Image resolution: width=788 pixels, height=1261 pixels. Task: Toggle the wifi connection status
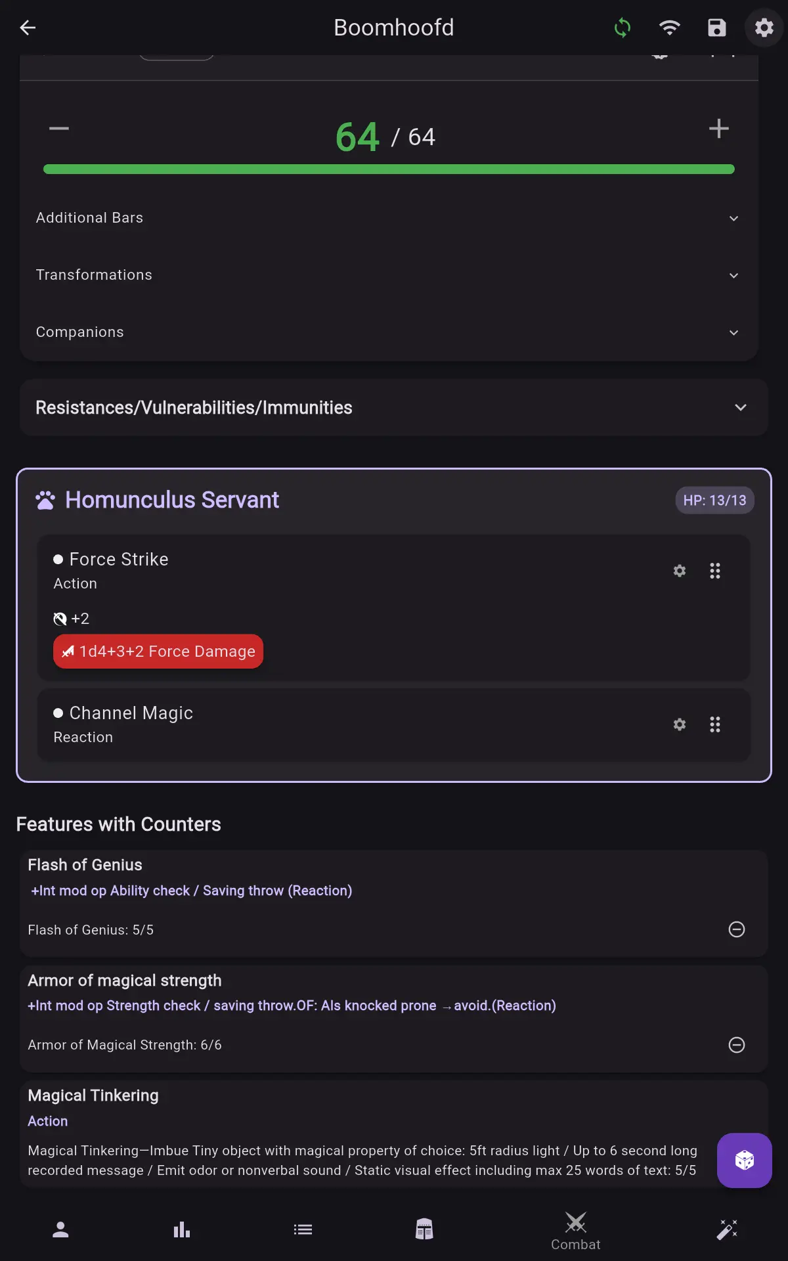pyautogui.click(x=669, y=28)
